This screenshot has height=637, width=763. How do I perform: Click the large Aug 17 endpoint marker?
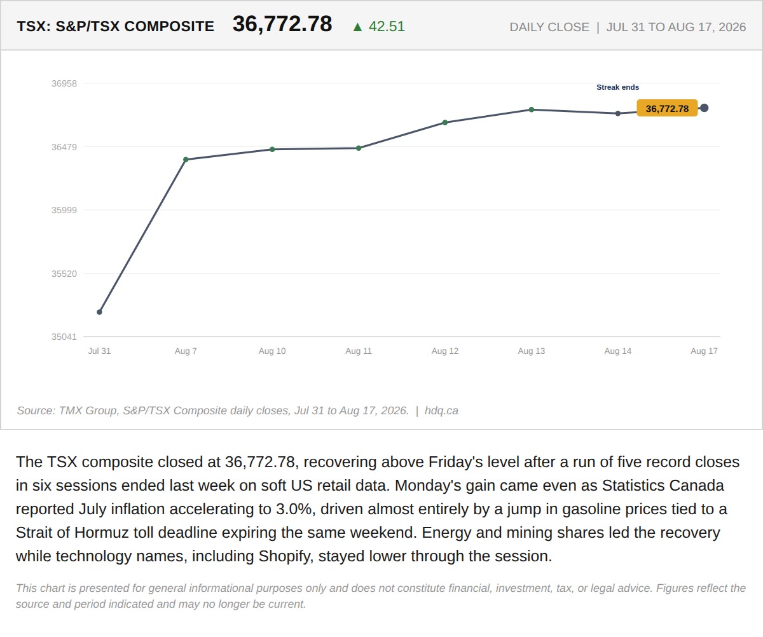tap(704, 108)
